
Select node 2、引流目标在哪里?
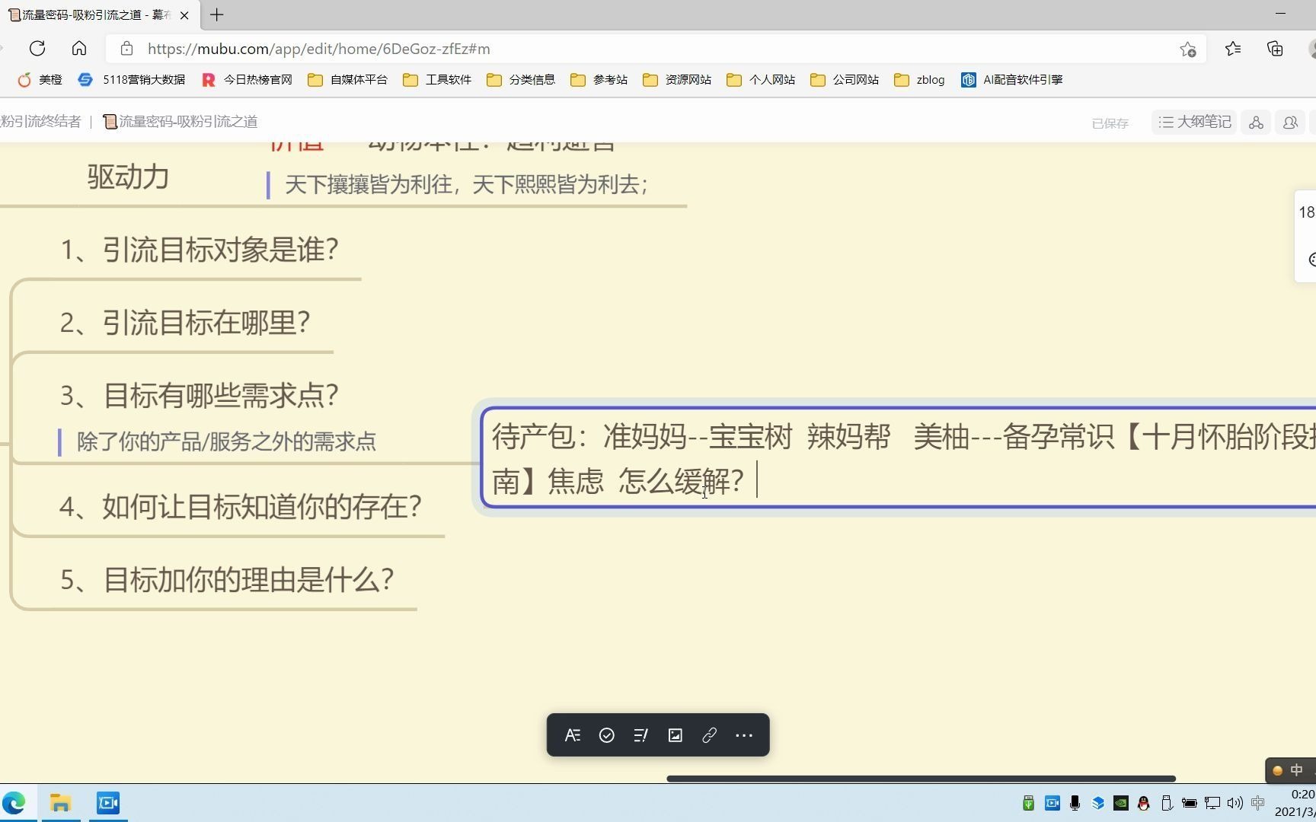[x=185, y=323]
